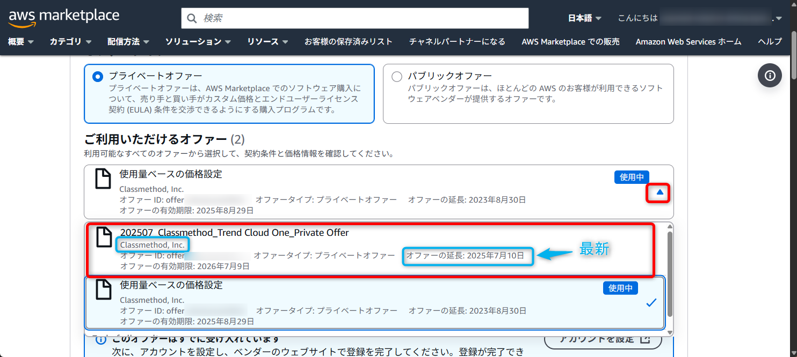Open the info circle help panel
Image resolution: width=797 pixels, height=357 pixels.
point(770,76)
